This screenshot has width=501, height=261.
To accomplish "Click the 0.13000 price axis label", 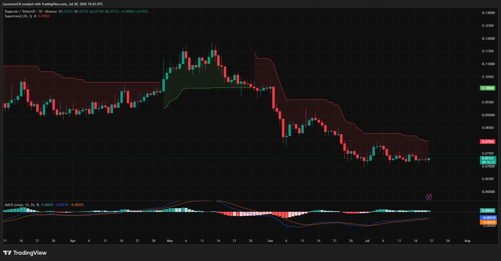I will 488,13.
